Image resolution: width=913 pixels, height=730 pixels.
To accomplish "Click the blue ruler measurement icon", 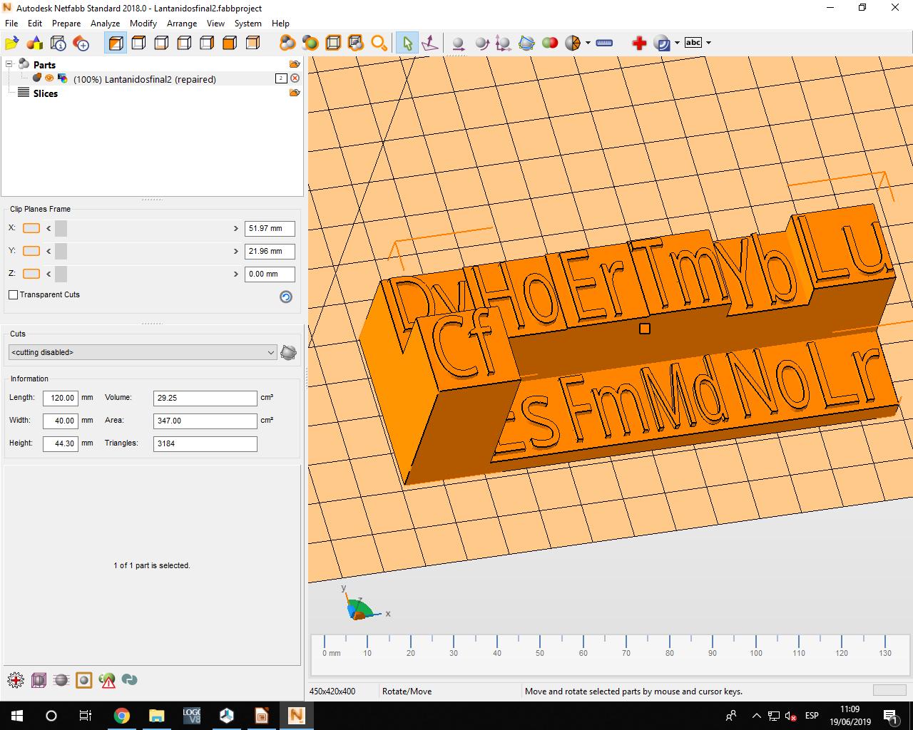I will pyautogui.click(x=604, y=43).
